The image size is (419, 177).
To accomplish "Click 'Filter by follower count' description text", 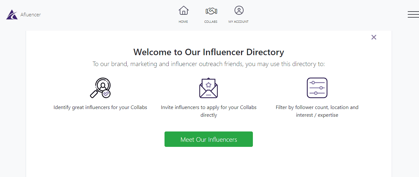I will coord(317,111).
